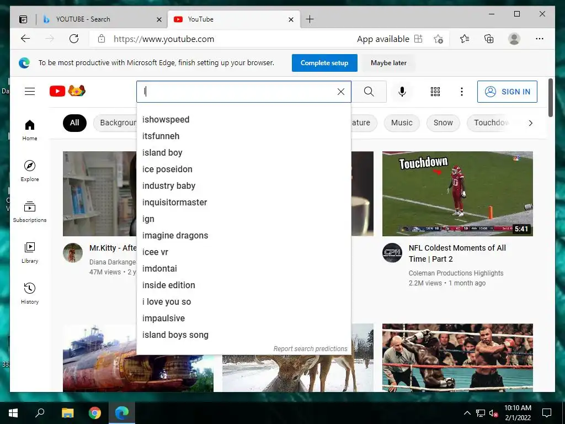
Task: Open the Favorites list
Action: 465,39
